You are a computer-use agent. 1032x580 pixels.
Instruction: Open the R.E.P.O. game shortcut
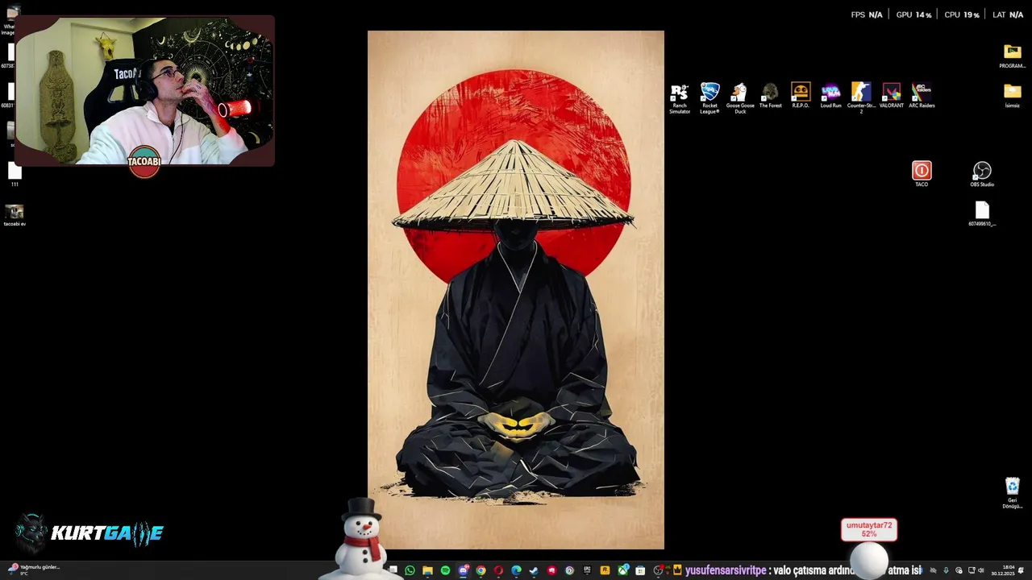[801, 95]
